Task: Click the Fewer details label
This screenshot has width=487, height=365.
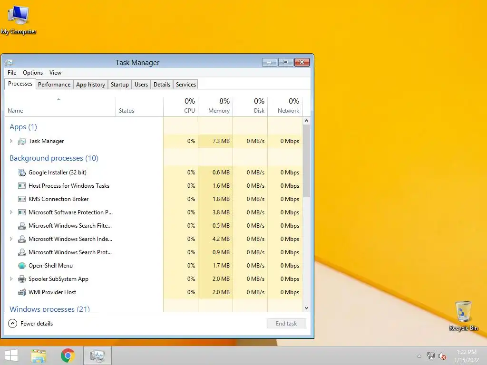Action: (37, 324)
